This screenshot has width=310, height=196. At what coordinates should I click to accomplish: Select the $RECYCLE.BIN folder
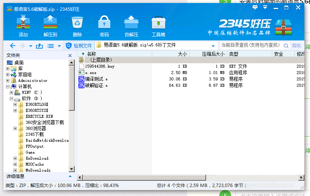39,116
